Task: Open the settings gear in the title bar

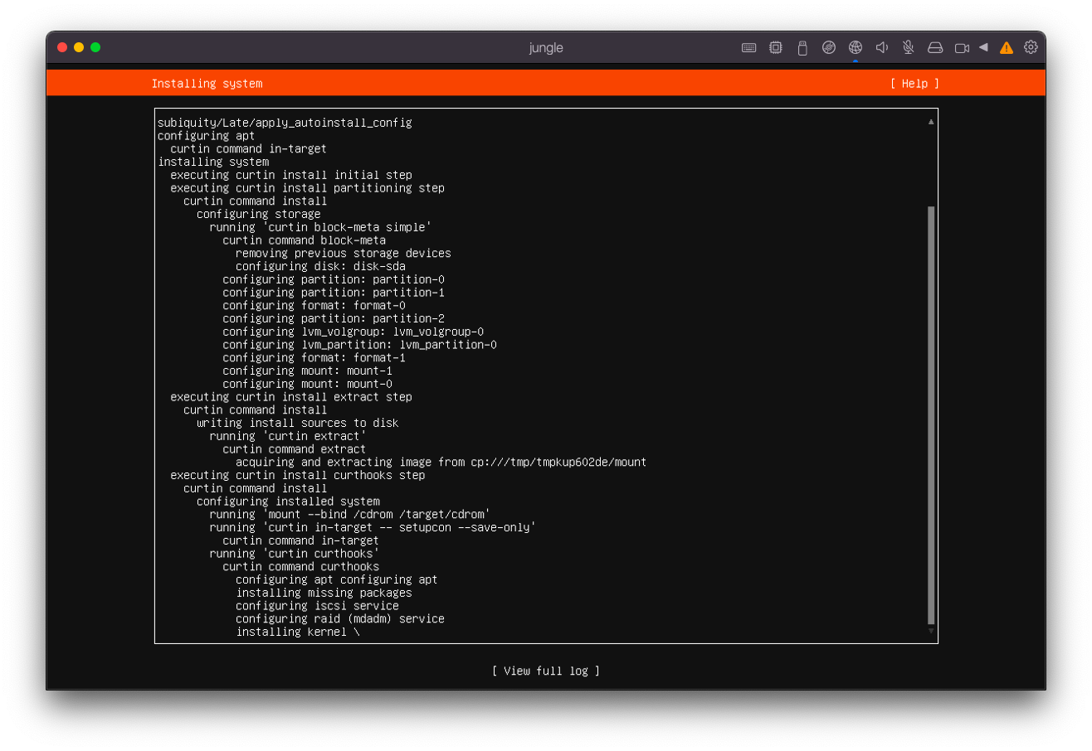Action: (1031, 47)
